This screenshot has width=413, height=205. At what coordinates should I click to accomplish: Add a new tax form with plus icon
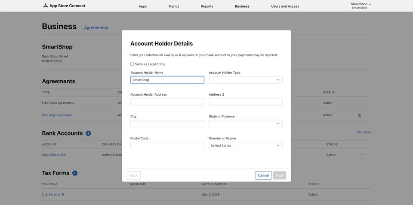click(75, 173)
